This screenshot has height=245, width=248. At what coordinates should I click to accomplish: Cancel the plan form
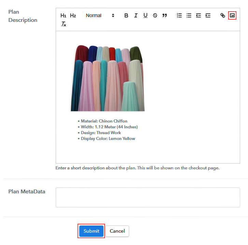pyautogui.click(x=117, y=231)
